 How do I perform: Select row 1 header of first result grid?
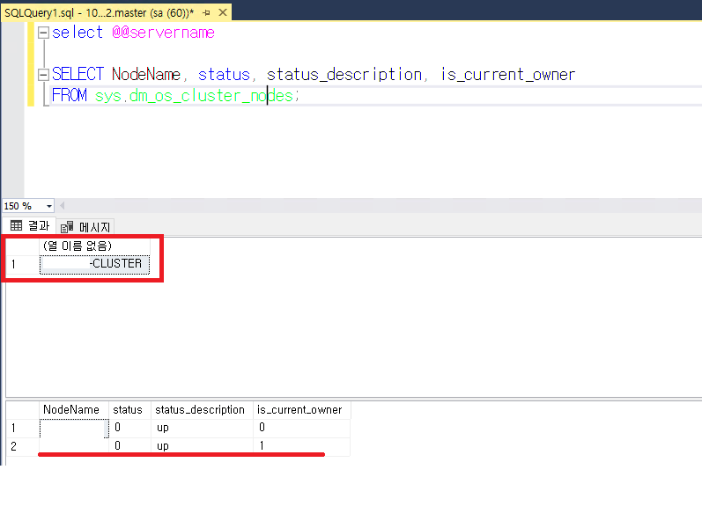click(22, 264)
